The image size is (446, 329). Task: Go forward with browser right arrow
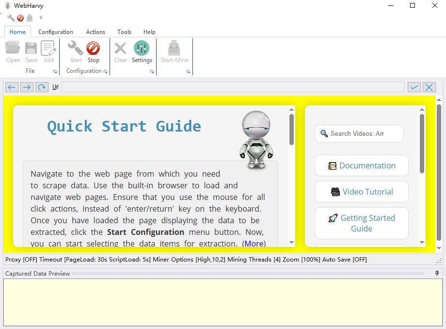coord(27,87)
